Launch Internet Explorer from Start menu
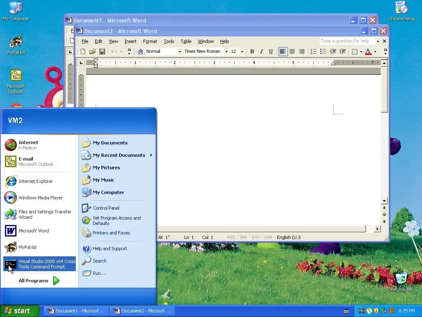The height and width of the screenshot is (317, 422). pos(39,181)
